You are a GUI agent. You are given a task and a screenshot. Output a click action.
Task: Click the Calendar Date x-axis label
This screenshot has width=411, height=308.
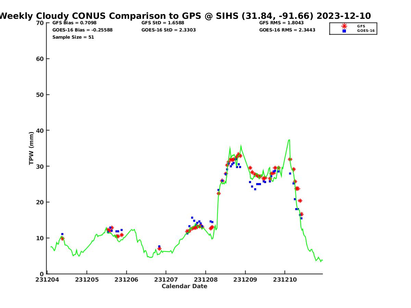[x=184, y=286]
